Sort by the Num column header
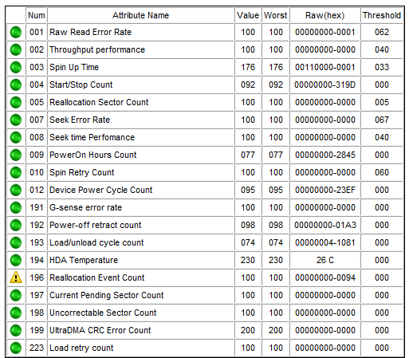The height and width of the screenshot is (358, 409). (37, 15)
